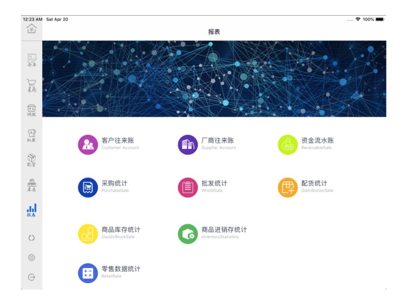Viewport: 407px width, 305px height.
Task: Open the settings gear in sidebar
Action: pyautogui.click(x=31, y=257)
